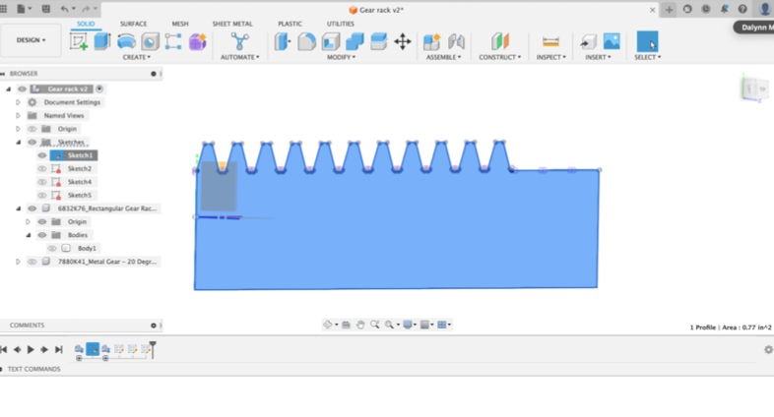The width and height of the screenshot is (774, 417).
Task: Open the MODIFY menu
Action: [342, 58]
